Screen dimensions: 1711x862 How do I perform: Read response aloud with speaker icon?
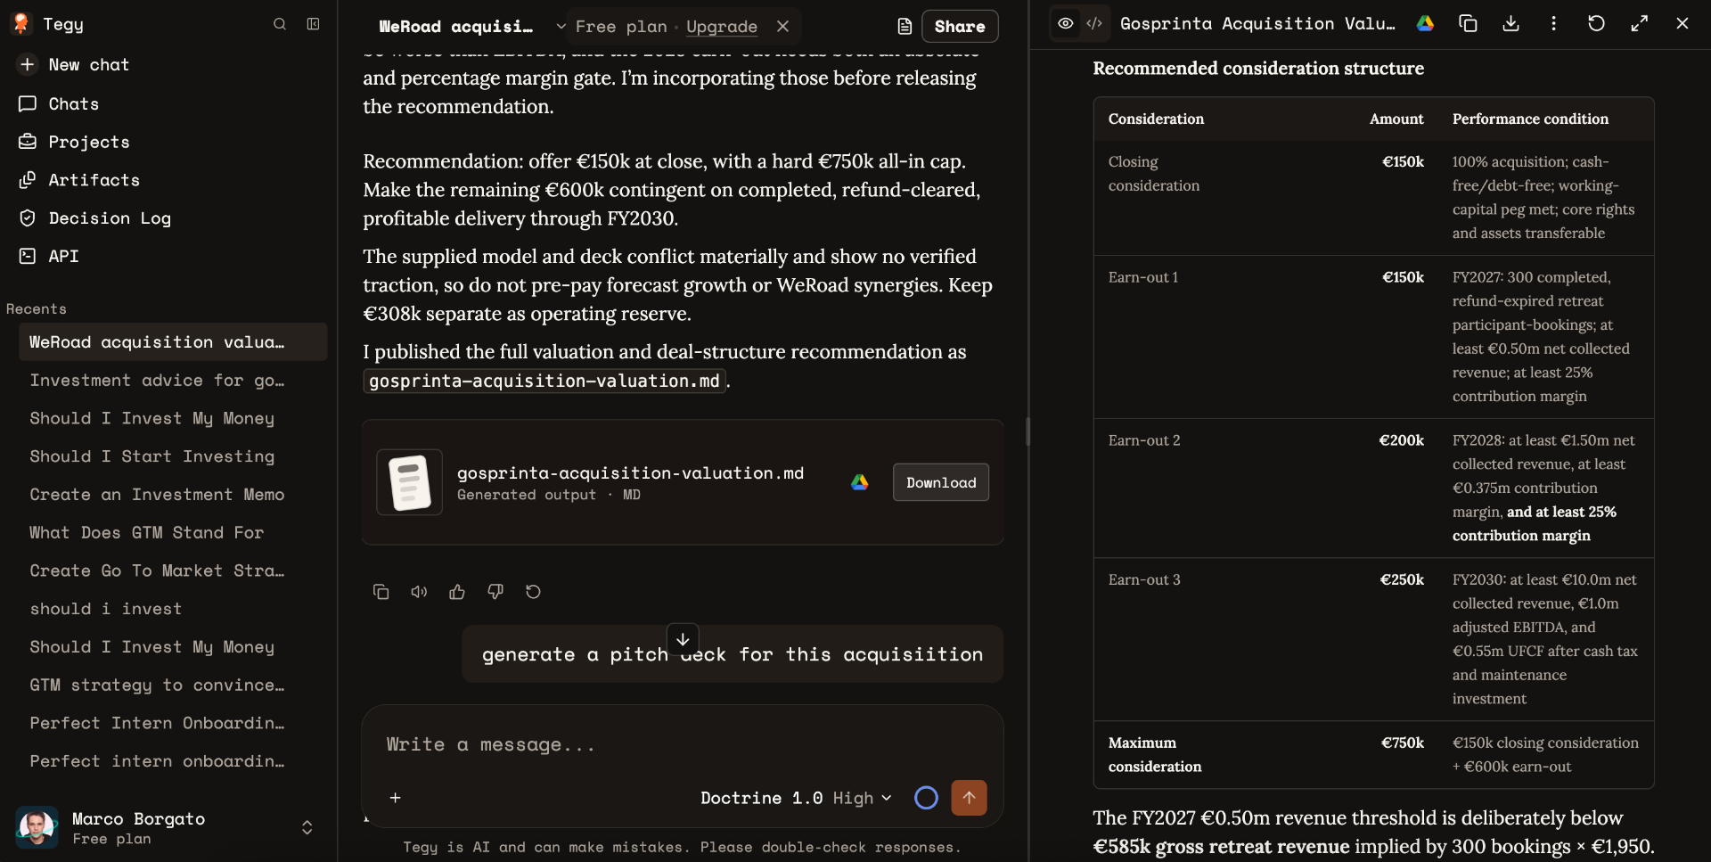tap(419, 592)
